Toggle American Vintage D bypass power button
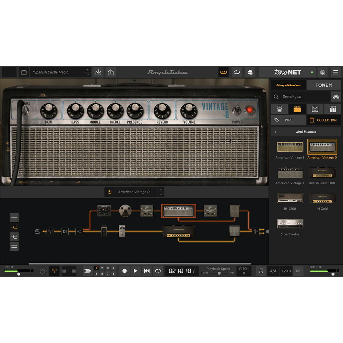Screen dimensions: 343x343 coord(109,192)
